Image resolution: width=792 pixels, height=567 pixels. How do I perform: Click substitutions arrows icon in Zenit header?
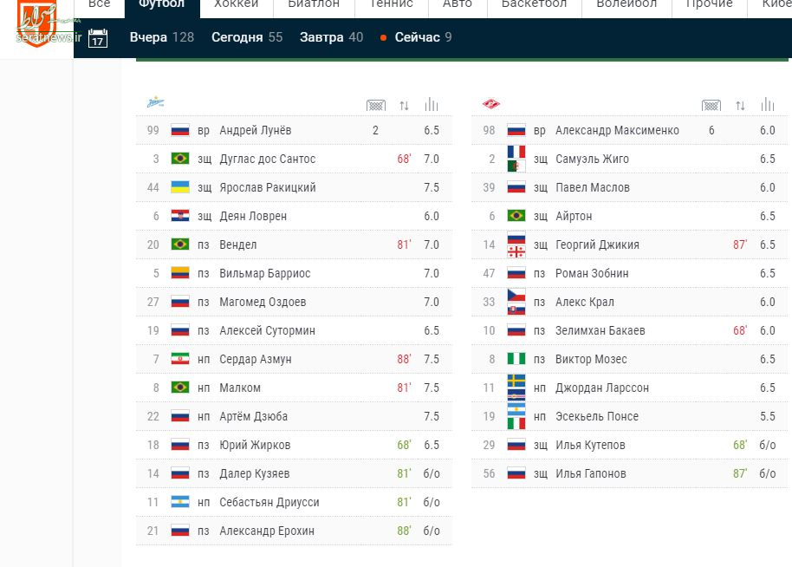tap(404, 105)
